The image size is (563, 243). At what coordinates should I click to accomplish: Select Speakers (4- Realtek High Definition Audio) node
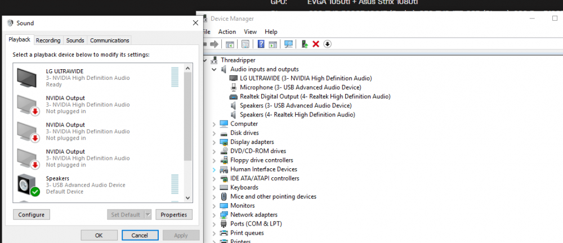point(297,115)
